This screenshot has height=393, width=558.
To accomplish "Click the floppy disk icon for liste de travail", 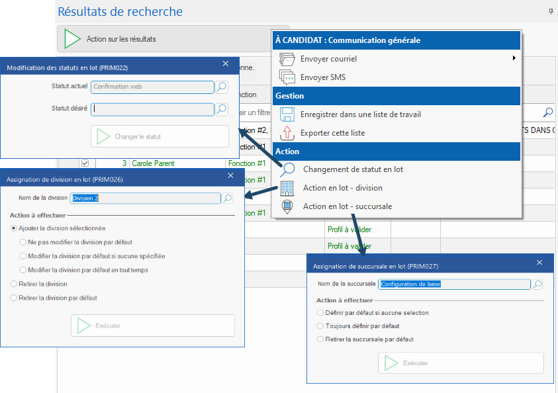I will coord(287,114).
